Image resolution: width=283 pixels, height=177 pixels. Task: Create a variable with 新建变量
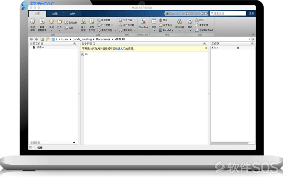coord(104,20)
